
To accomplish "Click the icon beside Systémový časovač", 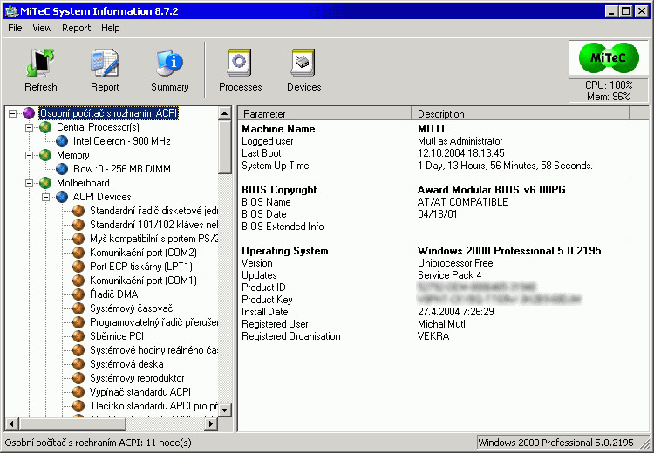I will tap(78, 308).
